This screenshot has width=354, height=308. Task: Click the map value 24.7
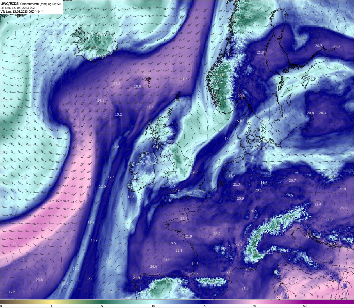184,79
